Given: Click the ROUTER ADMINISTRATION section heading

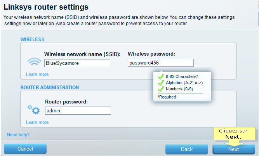Looking at the screenshot, I should click(x=50, y=87).
